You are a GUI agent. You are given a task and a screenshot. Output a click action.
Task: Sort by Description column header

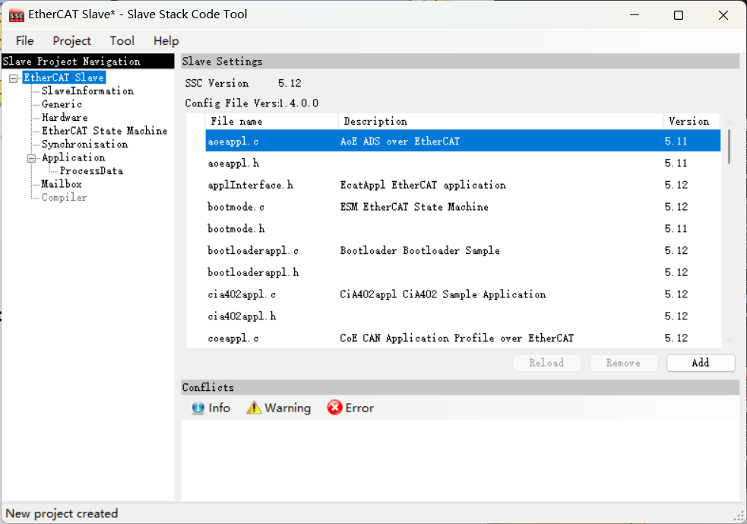coord(500,122)
